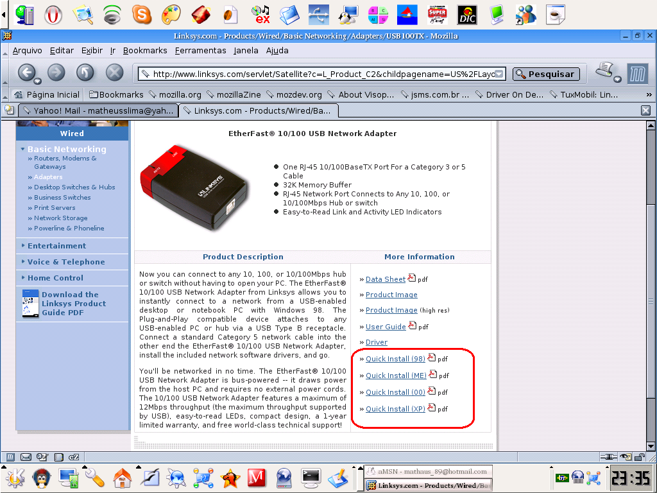Click the open new tab button
The height and width of the screenshot is (493, 657).
[x=9, y=110]
